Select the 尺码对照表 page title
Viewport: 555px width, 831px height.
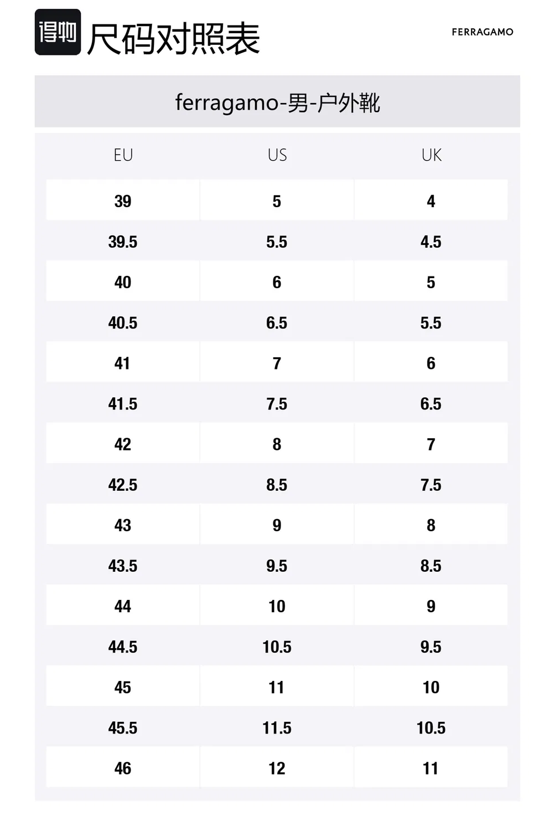click(x=173, y=39)
